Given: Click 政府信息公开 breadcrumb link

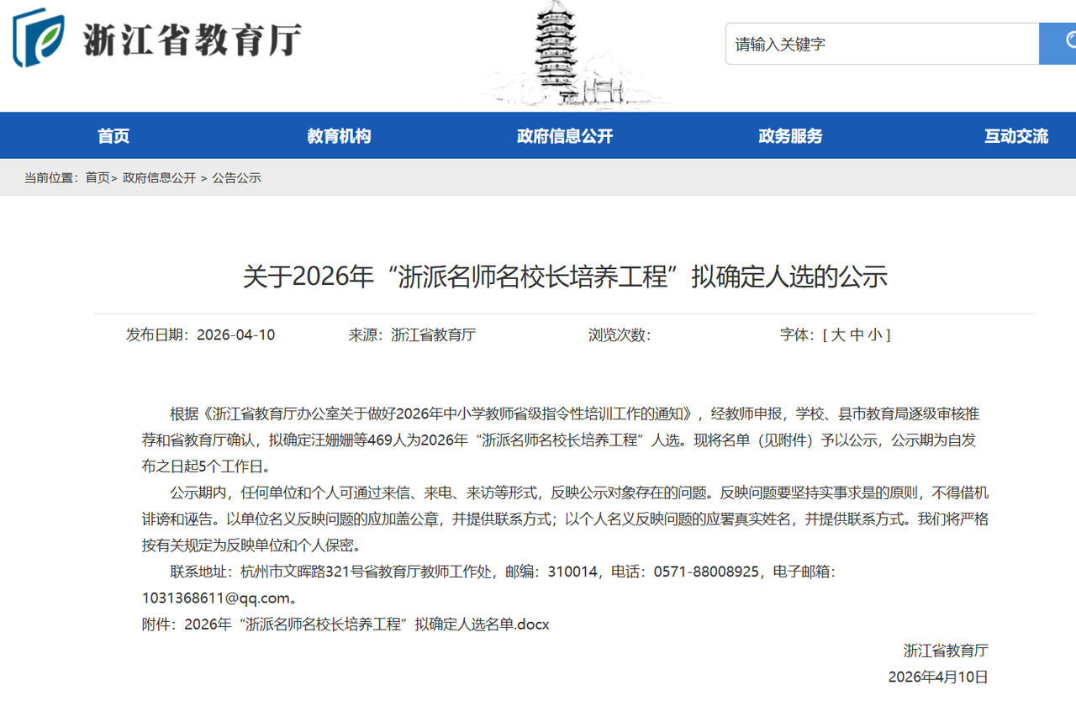Looking at the screenshot, I should click(x=159, y=178).
